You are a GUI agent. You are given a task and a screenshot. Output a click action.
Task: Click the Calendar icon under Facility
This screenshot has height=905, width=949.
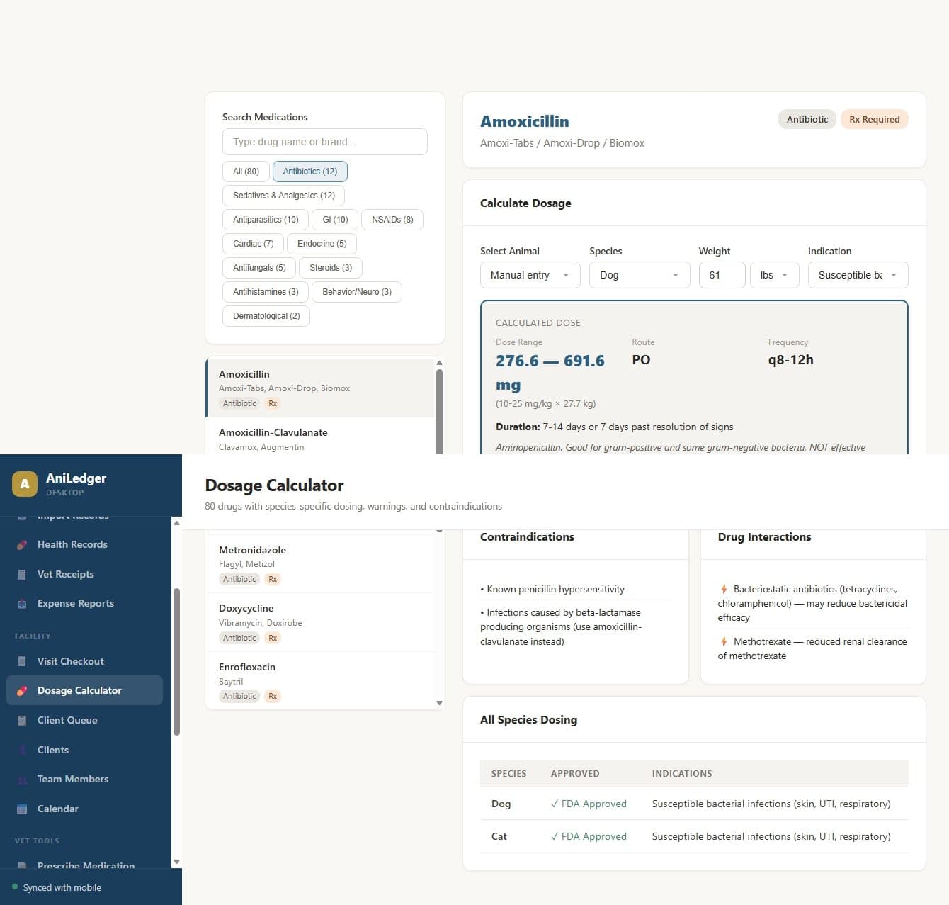23,809
